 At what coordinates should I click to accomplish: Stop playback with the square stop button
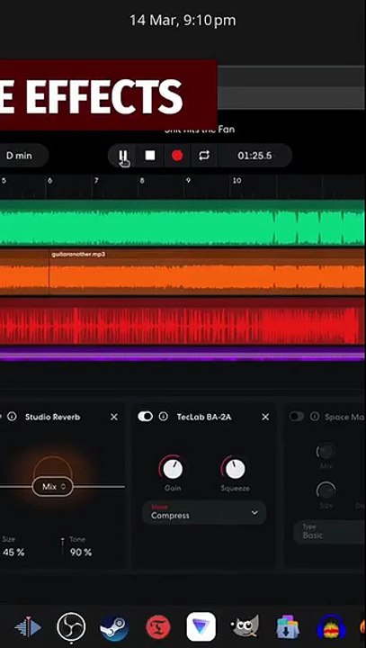(150, 156)
